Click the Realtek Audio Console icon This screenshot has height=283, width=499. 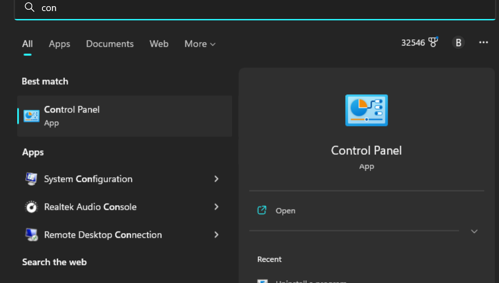tap(31, 207)
